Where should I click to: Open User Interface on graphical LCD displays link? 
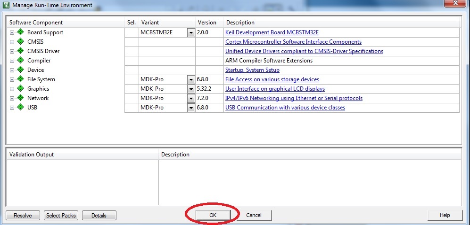coord(275,89)
